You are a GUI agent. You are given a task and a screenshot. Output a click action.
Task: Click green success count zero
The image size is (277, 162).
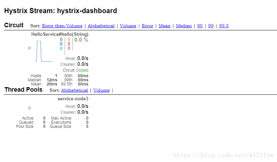tap(61, 40)
